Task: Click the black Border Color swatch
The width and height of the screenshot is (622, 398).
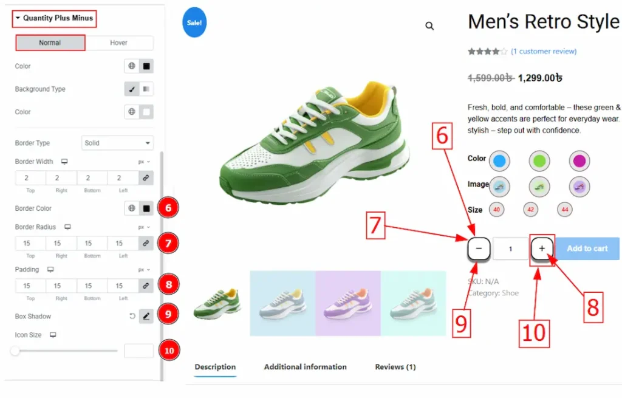Action: [x=146, y=208]
